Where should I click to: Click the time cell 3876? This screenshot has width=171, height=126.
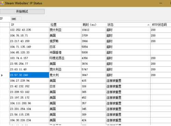click(x=94, y=64)
